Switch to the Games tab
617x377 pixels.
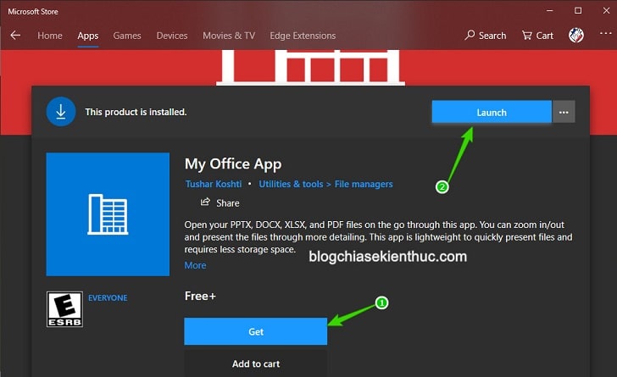click(x=127, y=36)
